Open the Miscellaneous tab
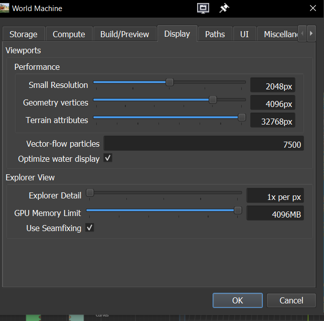 click(277, 34)
